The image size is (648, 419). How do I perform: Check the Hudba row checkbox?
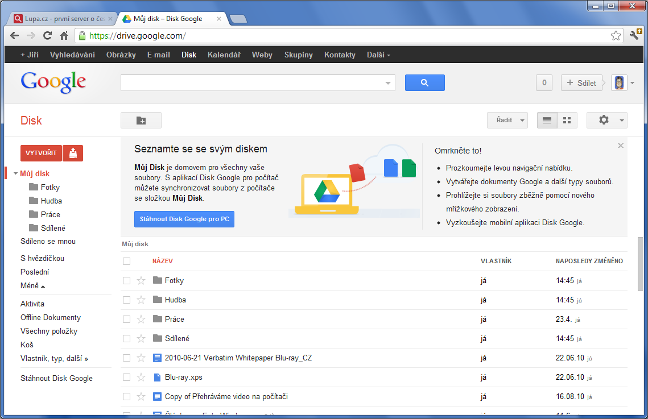pos(126,300)
